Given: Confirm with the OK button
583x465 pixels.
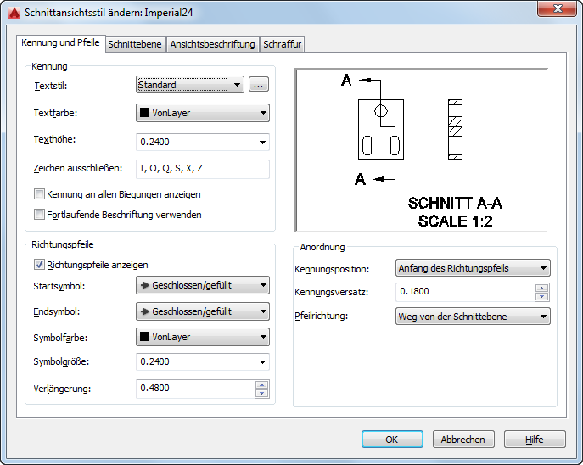Looking at the screenshot, I should click(x=392, y=440).
